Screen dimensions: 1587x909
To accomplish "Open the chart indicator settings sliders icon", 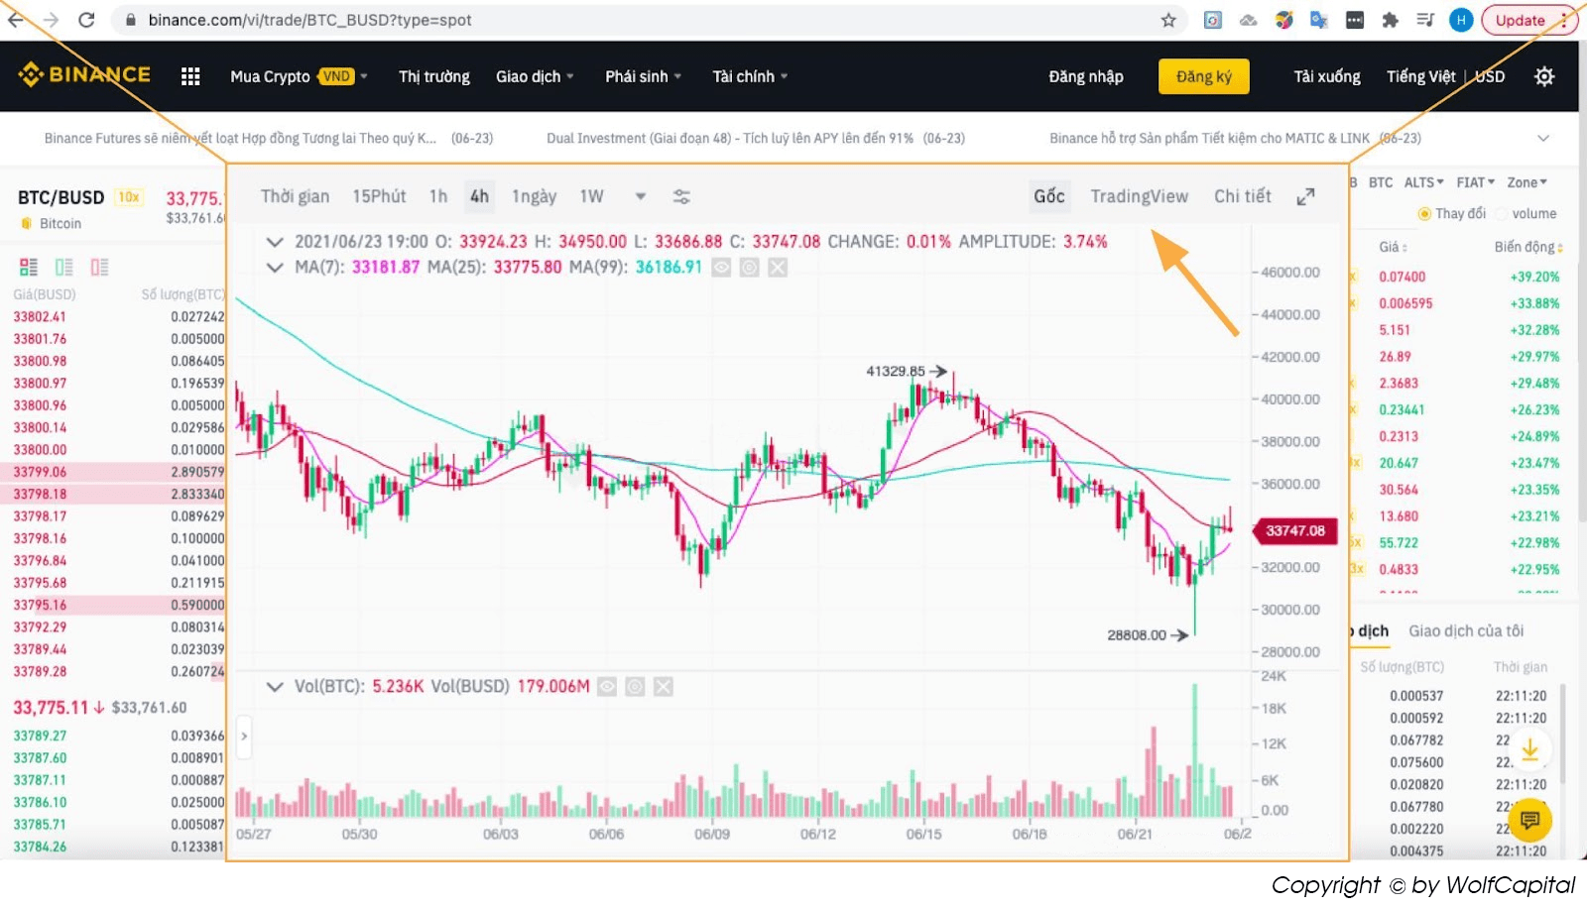I will [681, 196].
